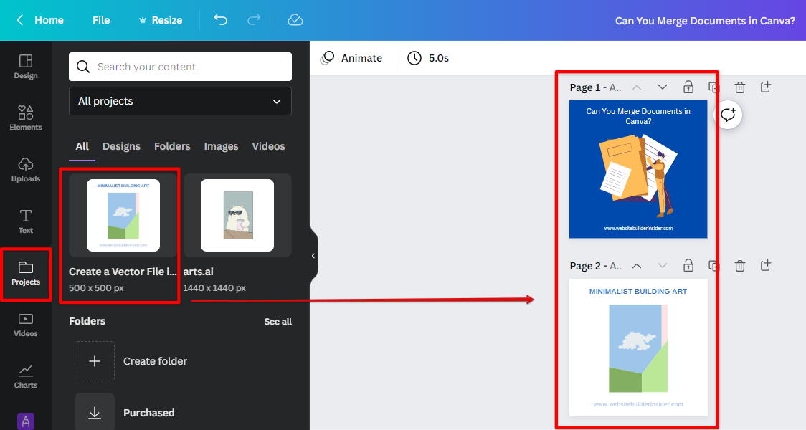This screenshot has height=430, width=806.
Task: Add a new page after Page 1
Action: 766,86
